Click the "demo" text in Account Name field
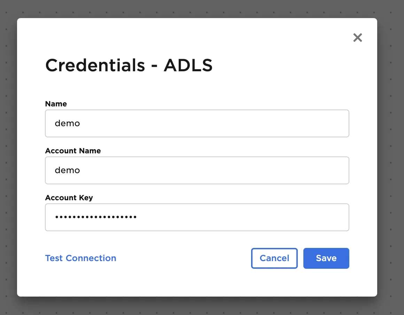Viewport: 404px width, 315px height. (x=67, y=170)
